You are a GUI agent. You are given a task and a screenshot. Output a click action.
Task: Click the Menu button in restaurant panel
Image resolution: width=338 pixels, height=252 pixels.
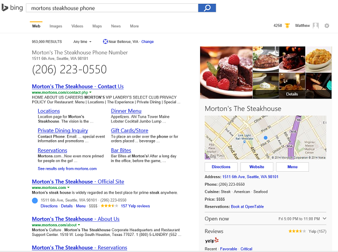292,167
